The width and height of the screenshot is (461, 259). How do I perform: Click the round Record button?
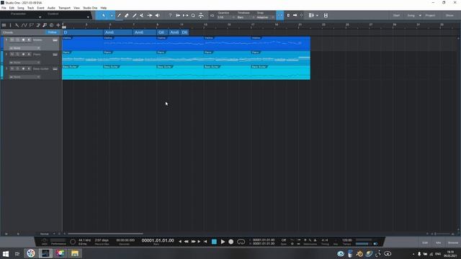pyautogui.click(x=231, y=242)
